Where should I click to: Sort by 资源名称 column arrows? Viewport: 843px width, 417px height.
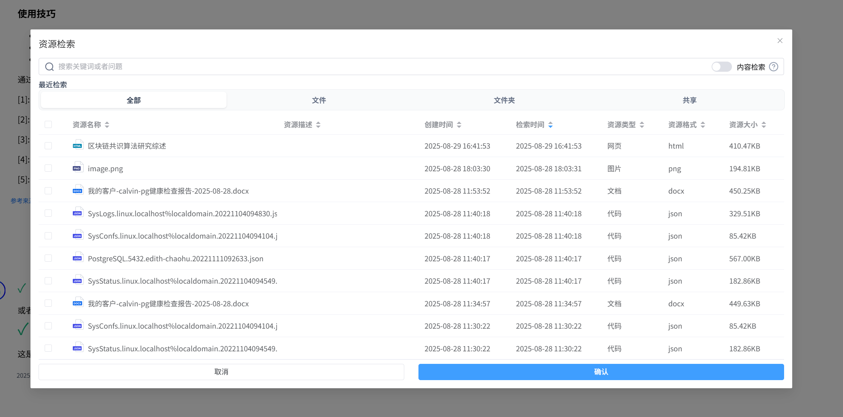click(x=107, y=125)
